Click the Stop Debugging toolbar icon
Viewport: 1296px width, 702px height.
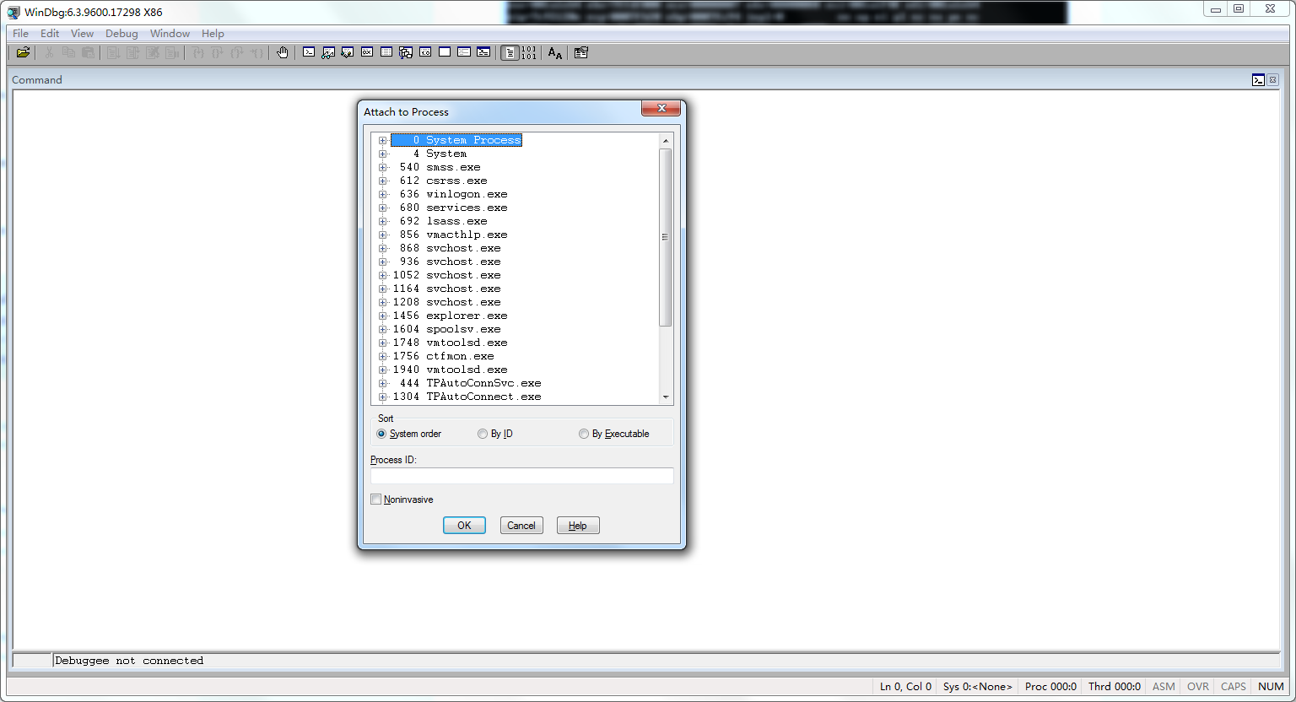pyautogui.click(x=152, y=52)
